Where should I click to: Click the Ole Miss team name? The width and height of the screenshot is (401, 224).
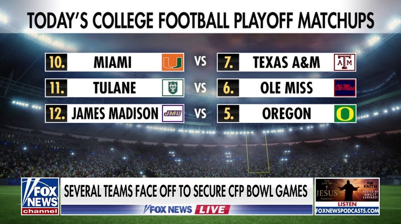286,88
